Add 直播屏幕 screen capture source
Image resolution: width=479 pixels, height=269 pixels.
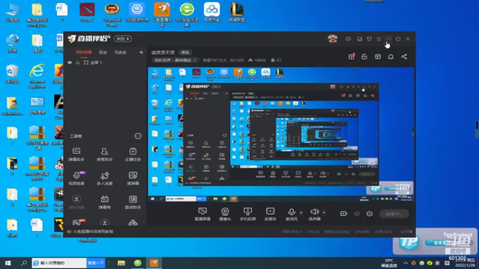(202, 214)
